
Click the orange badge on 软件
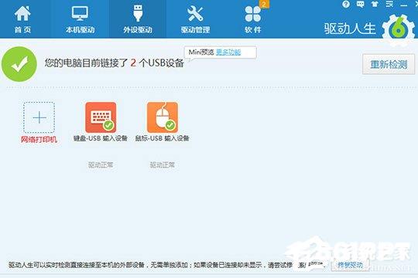click(x=264, y=4)
